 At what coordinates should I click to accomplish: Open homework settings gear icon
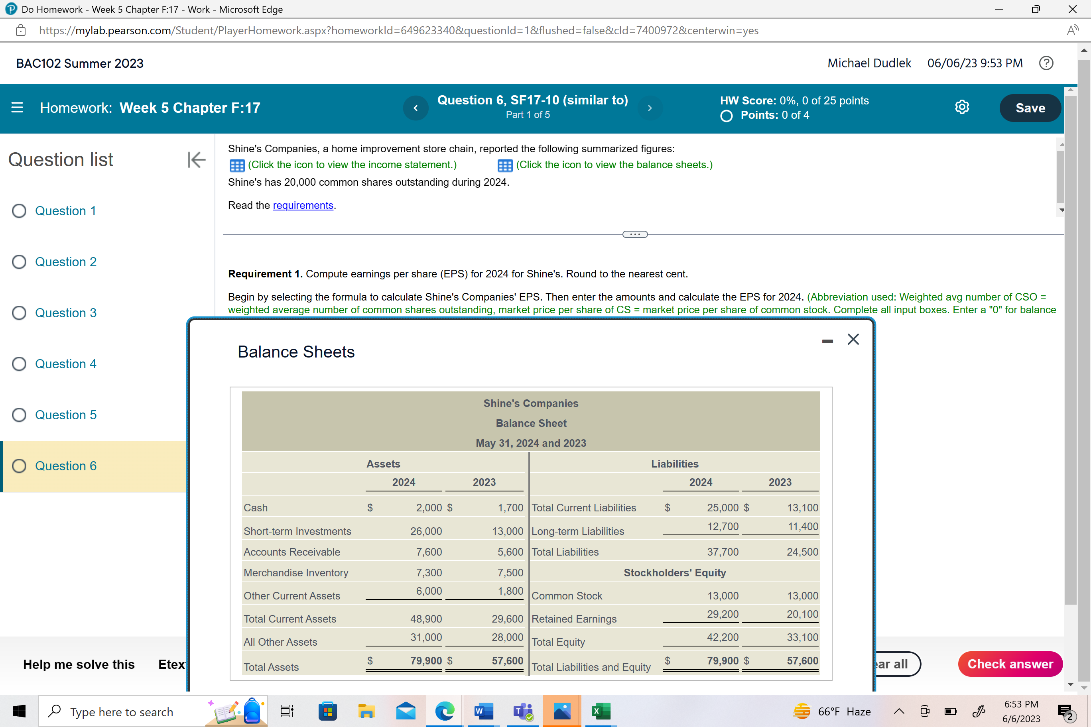962,108
